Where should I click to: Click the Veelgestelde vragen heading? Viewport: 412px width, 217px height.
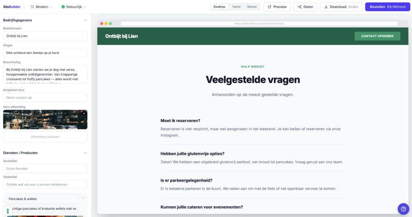253,79
